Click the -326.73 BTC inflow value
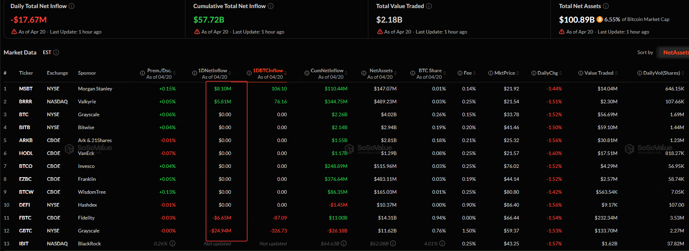The width and height of the screenshot is (689, 251). [x=278, y=230]
